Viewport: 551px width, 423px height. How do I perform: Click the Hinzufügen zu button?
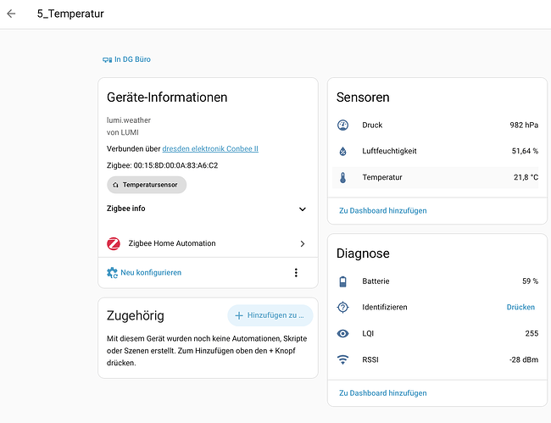pos(270,315)
